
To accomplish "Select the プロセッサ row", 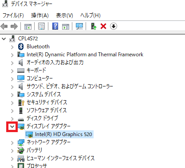I will pos(37,165).
